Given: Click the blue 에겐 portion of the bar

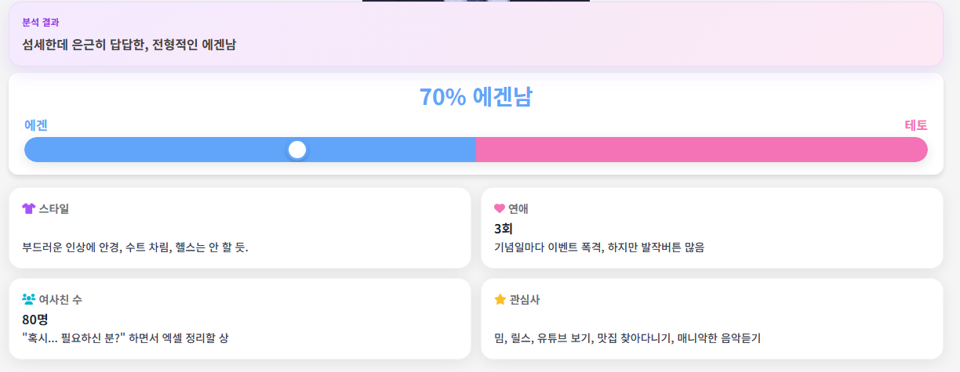Looking at the screenshot, I should (x=250, y=150).
